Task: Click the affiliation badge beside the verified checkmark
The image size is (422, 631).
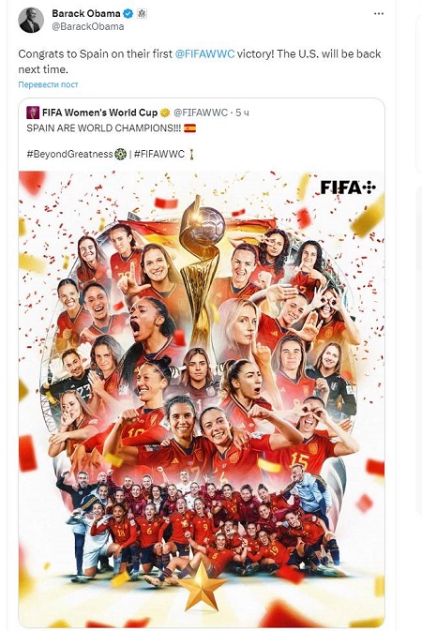Action: tap(142, 14)
